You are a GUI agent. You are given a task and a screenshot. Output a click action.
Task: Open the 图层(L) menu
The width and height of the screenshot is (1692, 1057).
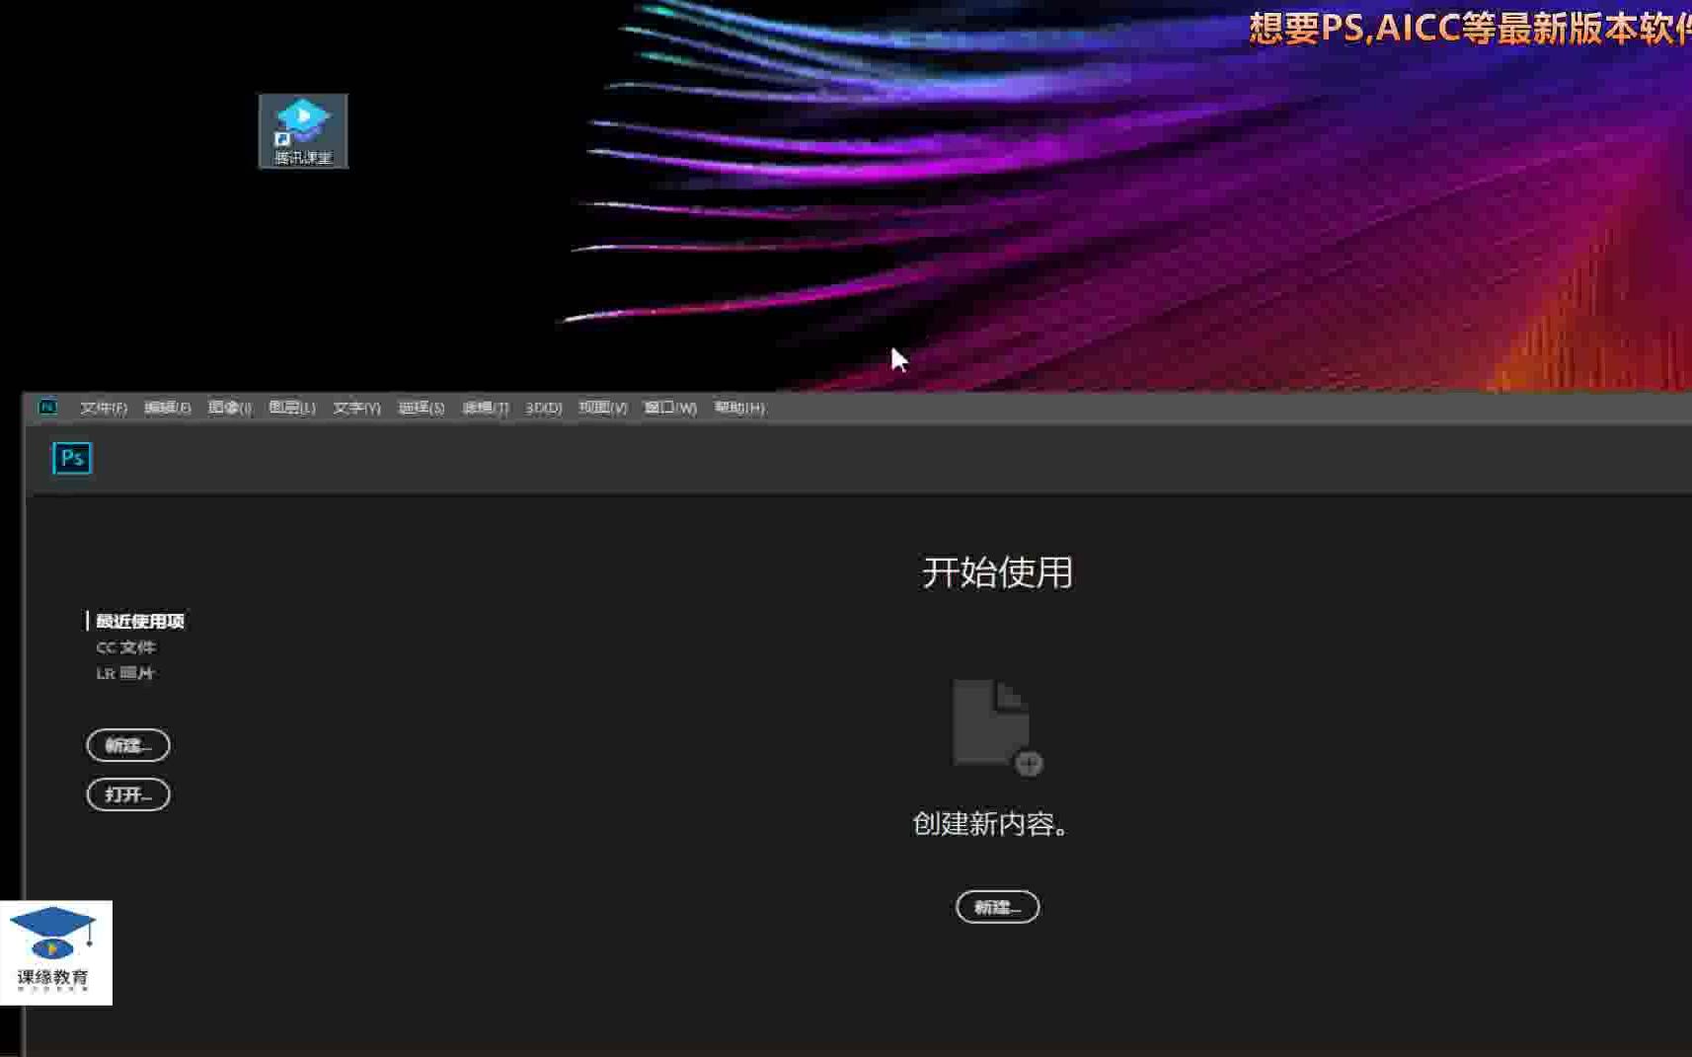292,408
